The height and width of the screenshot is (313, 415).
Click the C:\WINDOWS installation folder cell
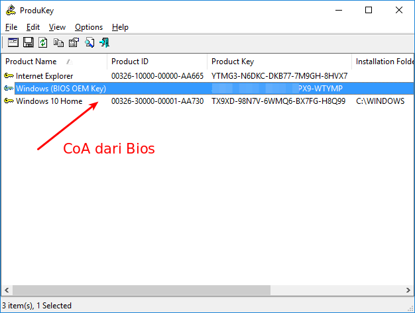point(380,101)
